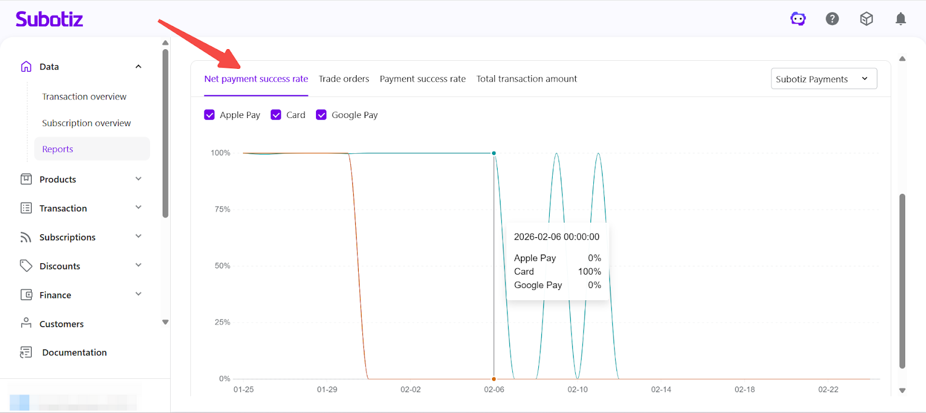Image resolution: width=926 pixels, height=413 pixels.
Task: Open the chatbot assistant icon
Action: coord(798,19)
